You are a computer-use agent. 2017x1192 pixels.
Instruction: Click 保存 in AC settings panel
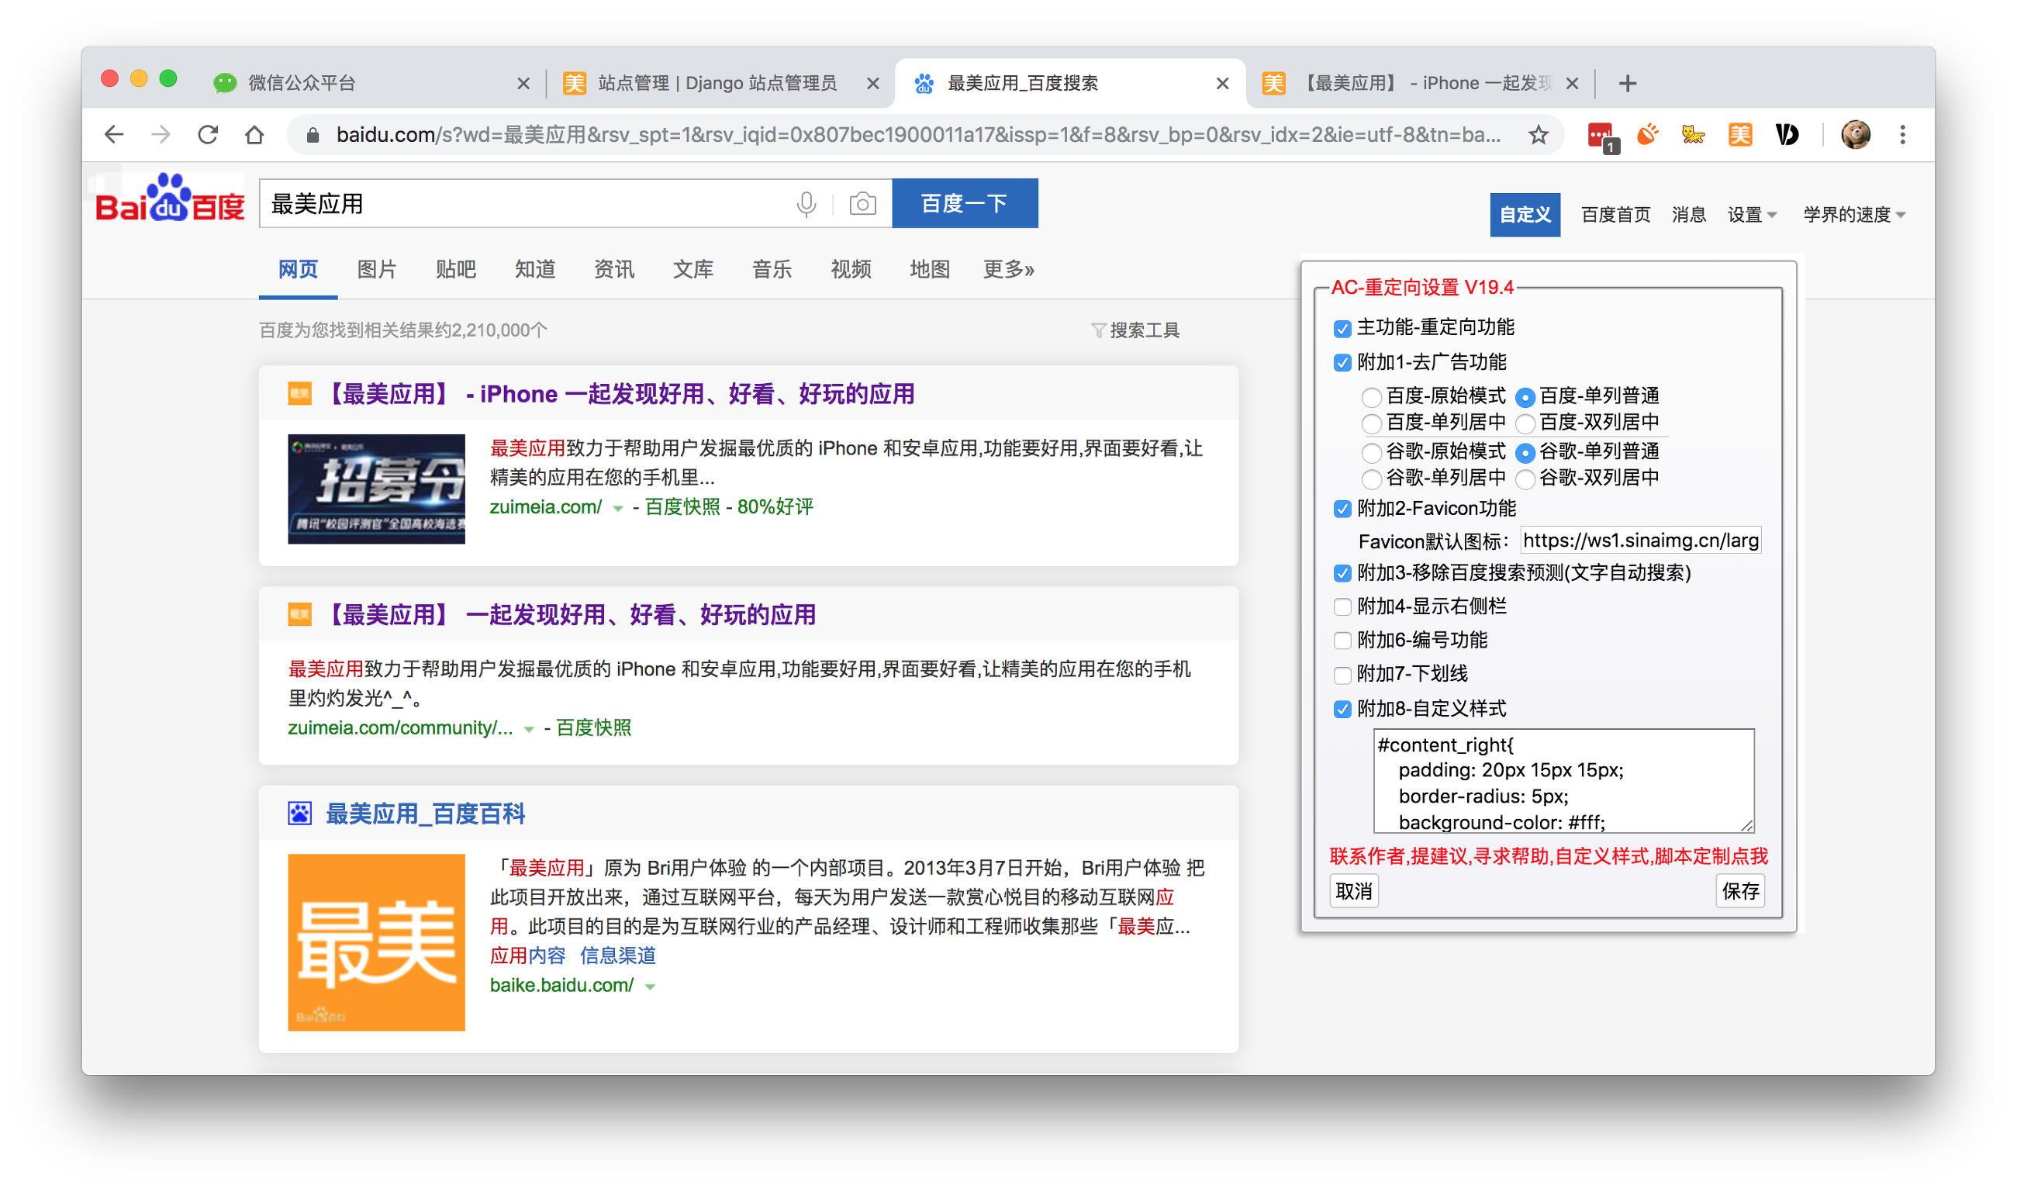1739,891
